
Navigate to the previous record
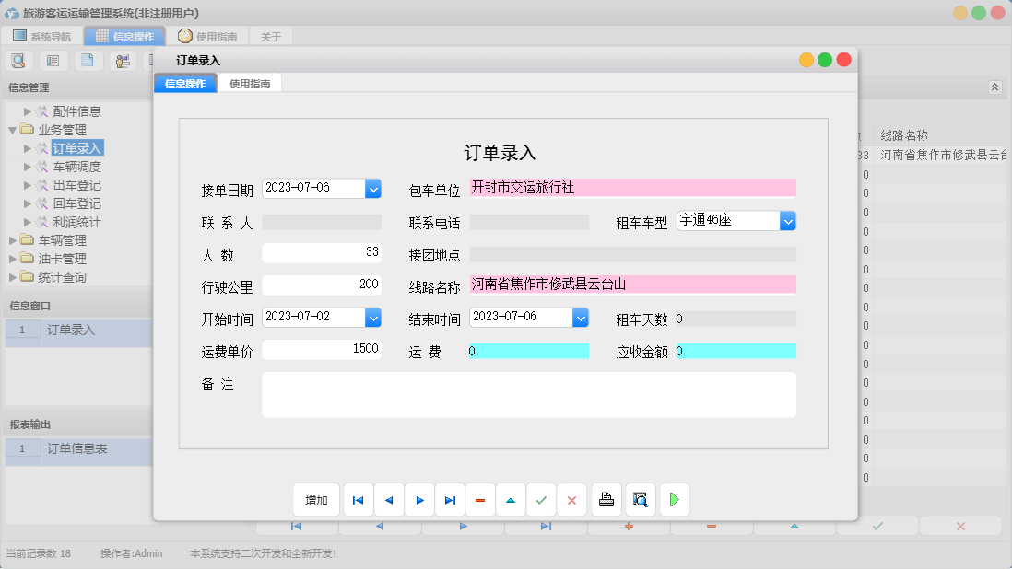[388, 499]
